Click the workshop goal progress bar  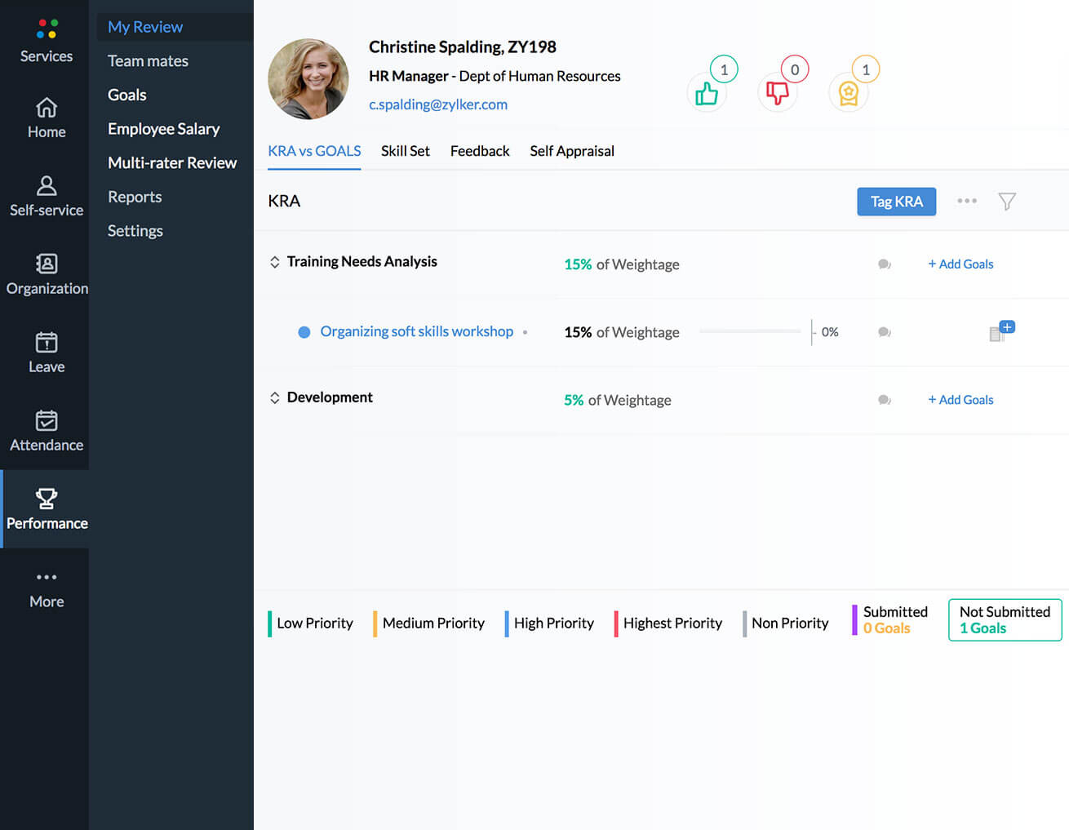[750, 332]
